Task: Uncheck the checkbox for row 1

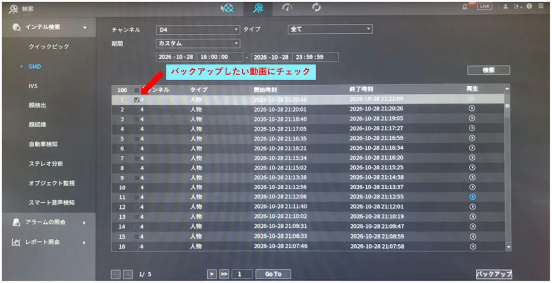Action: (136, 100)
